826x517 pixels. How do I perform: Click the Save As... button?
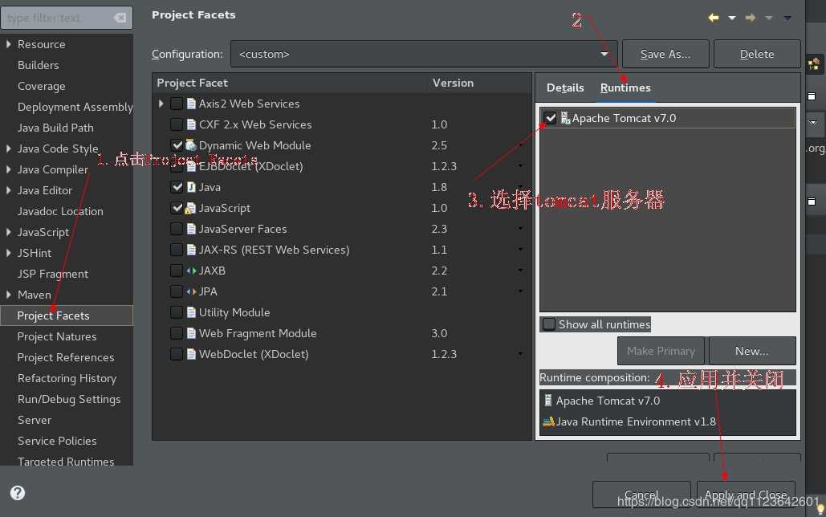[x=665, y=54]
